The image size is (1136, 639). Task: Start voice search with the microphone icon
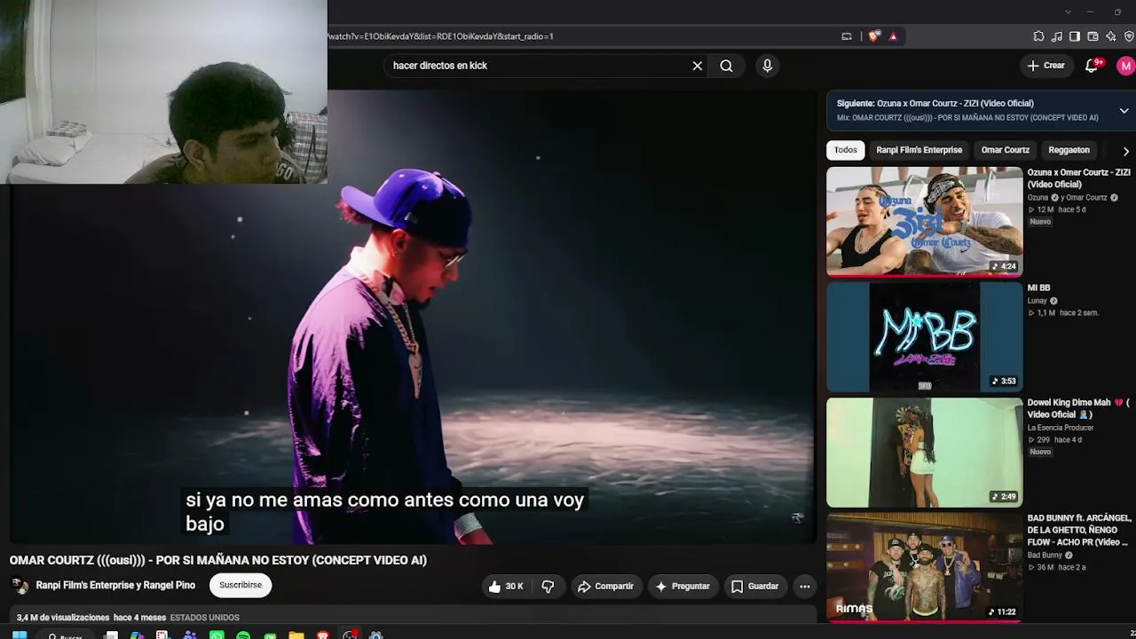(768, 66)
